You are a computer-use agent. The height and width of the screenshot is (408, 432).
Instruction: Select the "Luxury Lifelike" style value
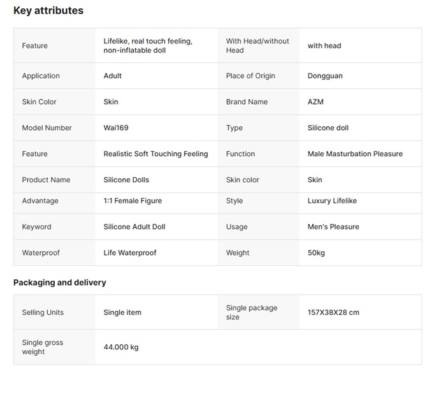332,201
